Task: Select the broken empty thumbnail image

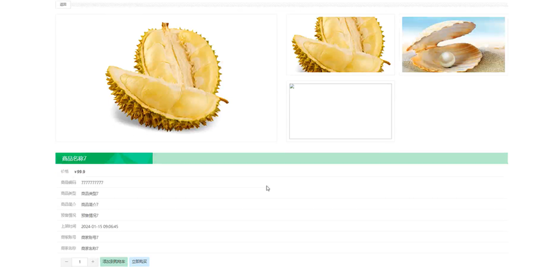Action: coord(341,111)
